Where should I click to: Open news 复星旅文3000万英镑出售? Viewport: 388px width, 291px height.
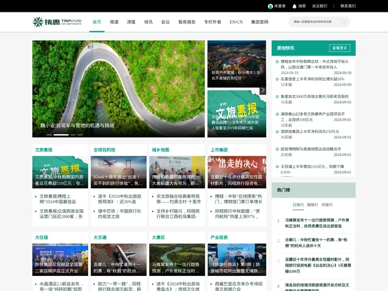pos(315,96)
